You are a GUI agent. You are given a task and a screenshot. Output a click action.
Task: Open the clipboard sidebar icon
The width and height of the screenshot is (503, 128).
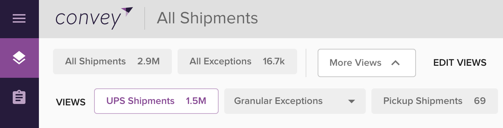click(19, 97)
